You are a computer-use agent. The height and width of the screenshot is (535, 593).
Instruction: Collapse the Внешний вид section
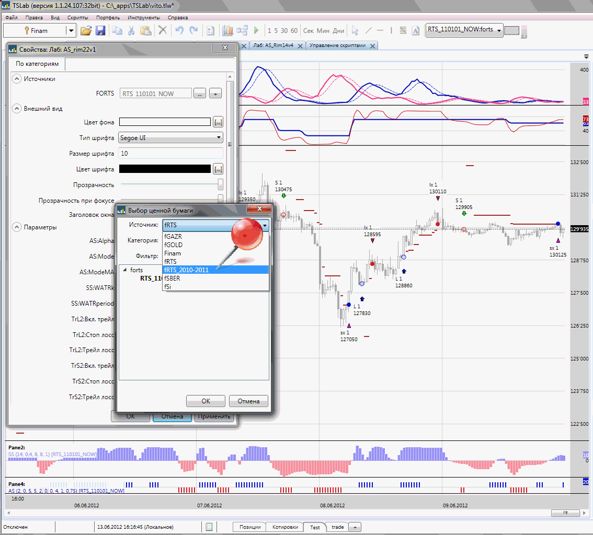pyautogui.click(x=16, y=109)
